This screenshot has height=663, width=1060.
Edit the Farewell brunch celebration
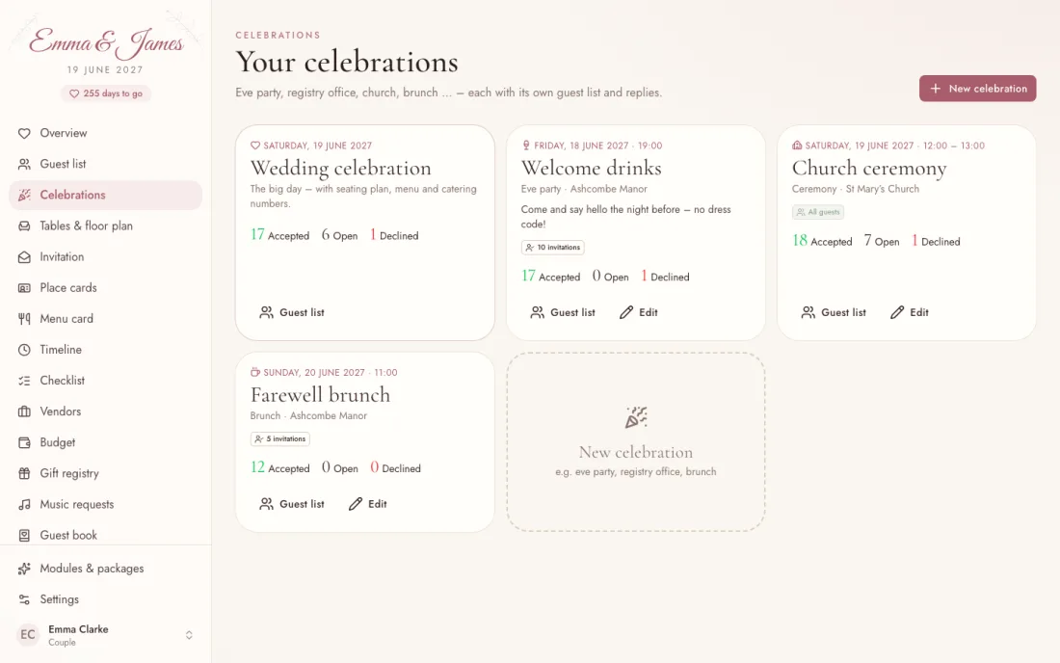click(x=368, y=504)
